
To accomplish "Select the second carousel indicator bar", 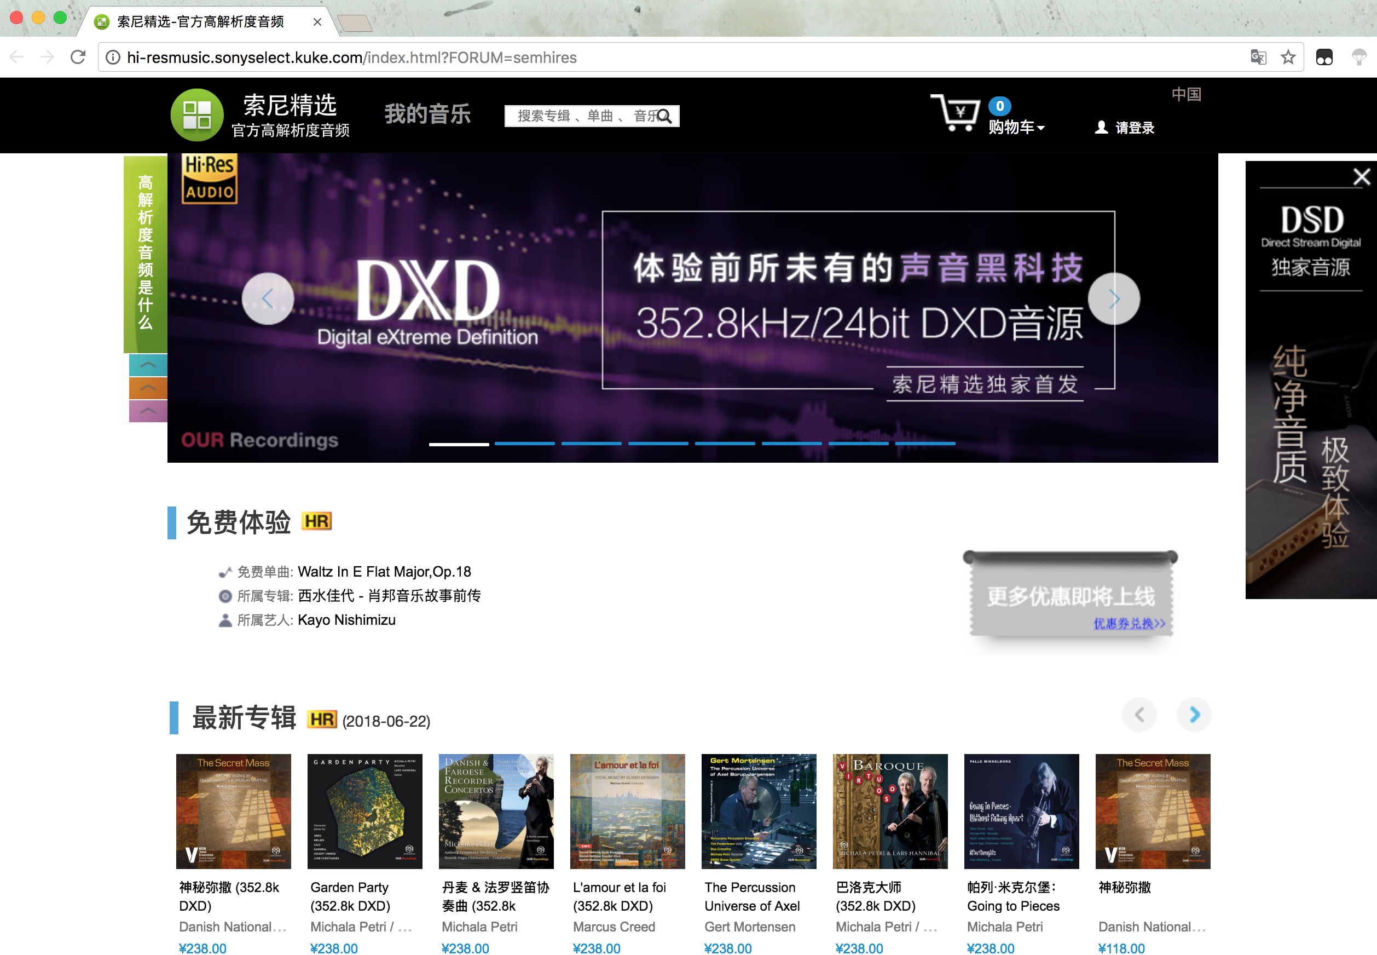I will point(525,444).
